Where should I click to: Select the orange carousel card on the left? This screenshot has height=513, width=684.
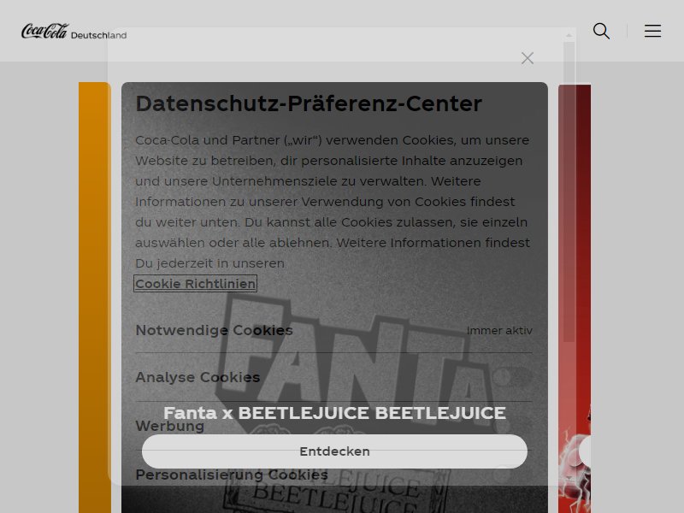click(95, 298)
